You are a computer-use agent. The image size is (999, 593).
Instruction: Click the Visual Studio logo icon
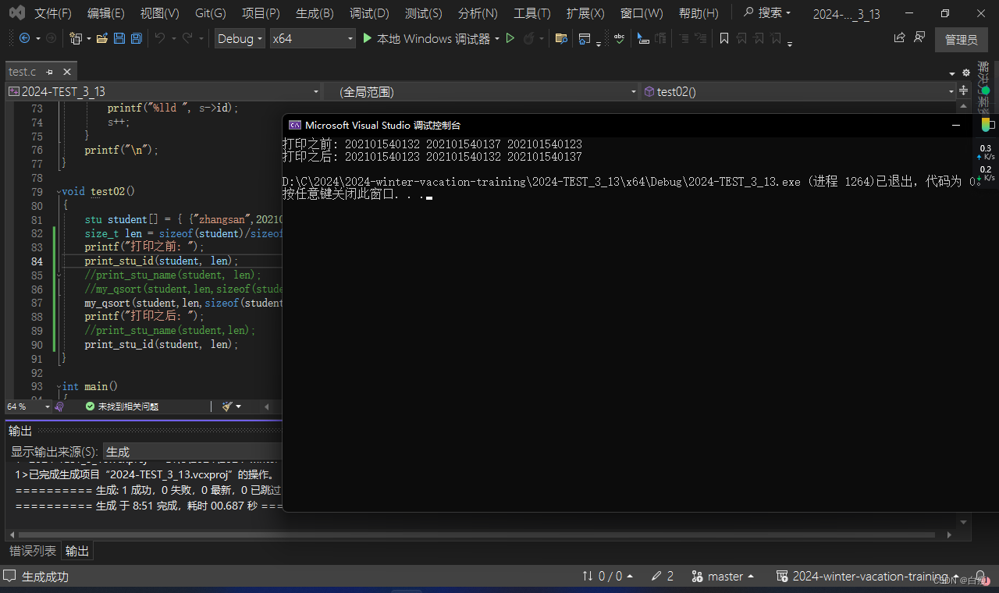click(16, 13)
